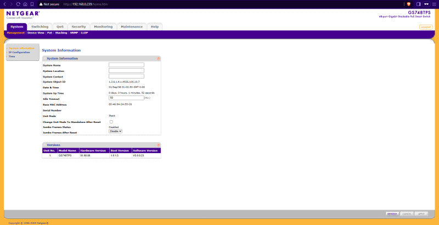Click the Software Version cell value
Screen dimensions: 439x225
(138, 155)
